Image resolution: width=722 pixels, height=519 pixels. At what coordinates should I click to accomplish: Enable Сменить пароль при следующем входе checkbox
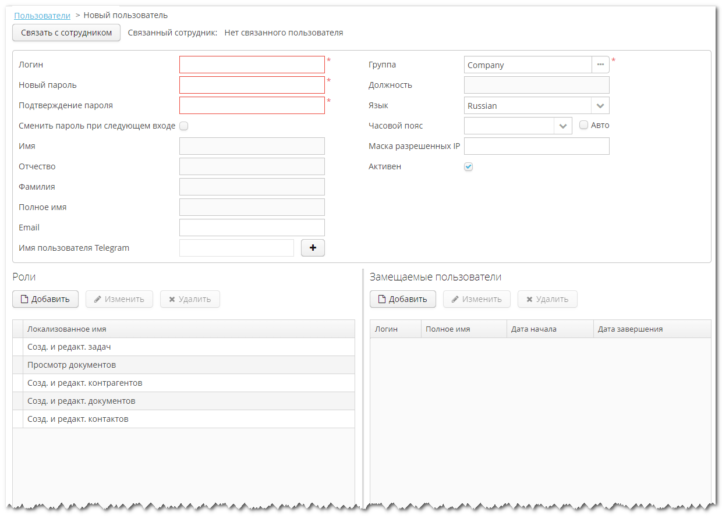point(183,126)
